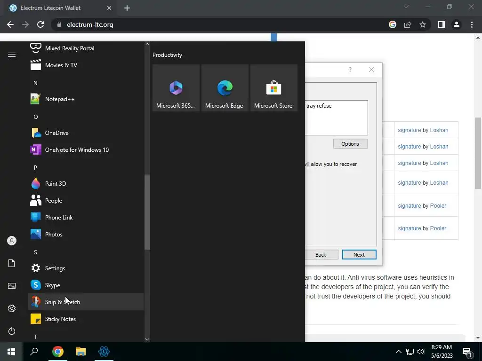This screenshot has width=482, height=361.
Task: Open File Explorer from taskbar
Action: point(81,352)
